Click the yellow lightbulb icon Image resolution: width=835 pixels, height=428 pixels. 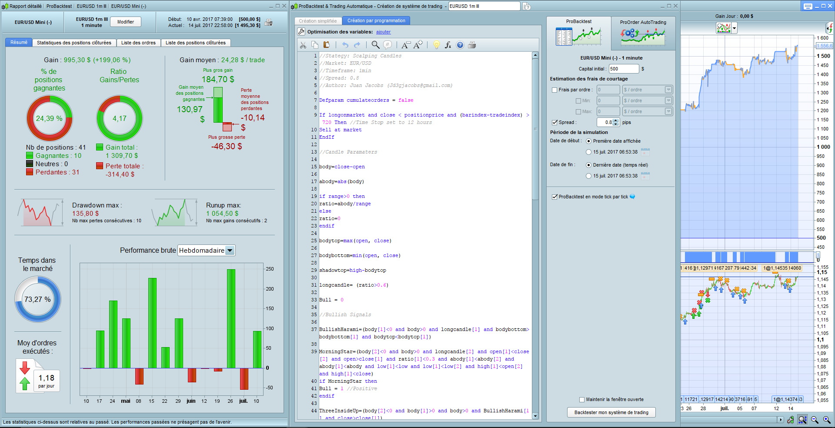[x=437, y=45]
